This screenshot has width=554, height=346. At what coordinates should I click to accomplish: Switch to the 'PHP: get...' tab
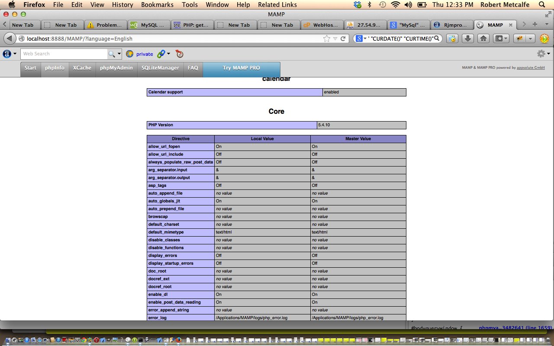pyautogui.click(x=192, y=25)
